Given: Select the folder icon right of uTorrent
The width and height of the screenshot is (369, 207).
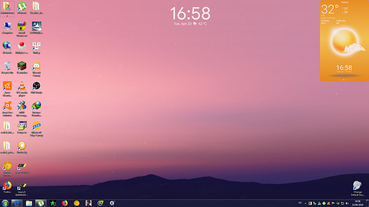Looking at the screenshot, I should pos(36,8).
